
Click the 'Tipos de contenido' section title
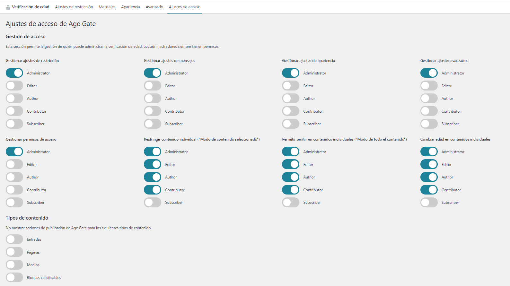click(27, 218)
